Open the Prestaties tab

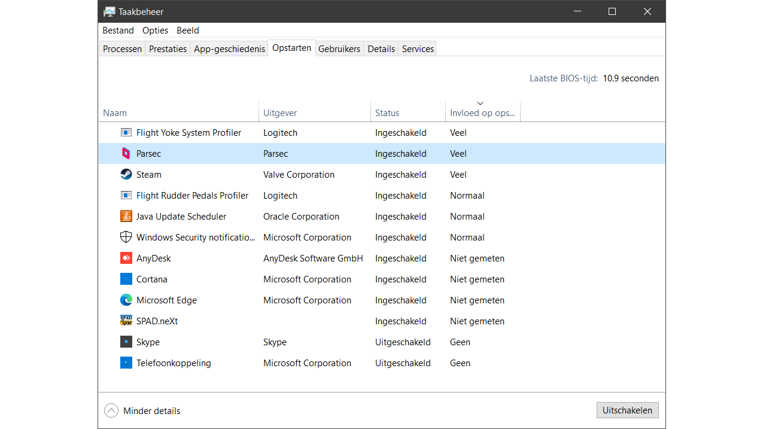(168, 49)
